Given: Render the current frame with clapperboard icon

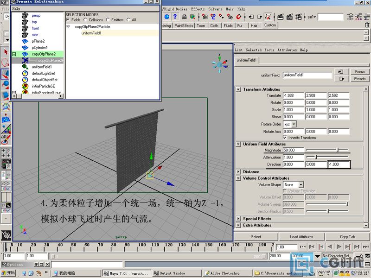Looking at the screenshot, I should (x=281, y=17).
